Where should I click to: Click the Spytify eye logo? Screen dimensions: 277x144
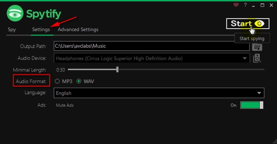tap(15, 13)
